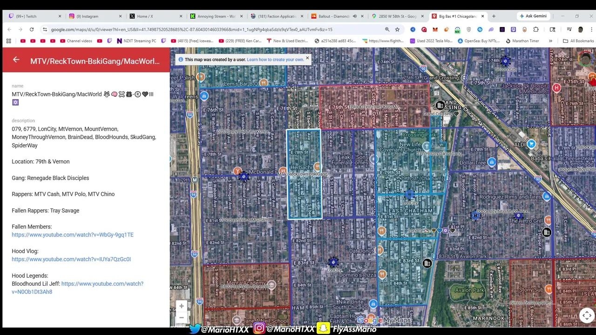596x335 pixels.
Task: Open the OpenSea: Buy NFTs bookmark
Action: (478, 41)
